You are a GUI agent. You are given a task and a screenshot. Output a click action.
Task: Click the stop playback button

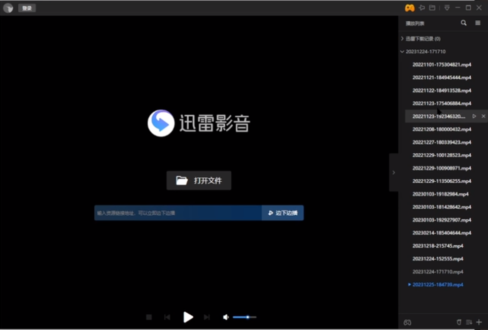coord(149,317)
